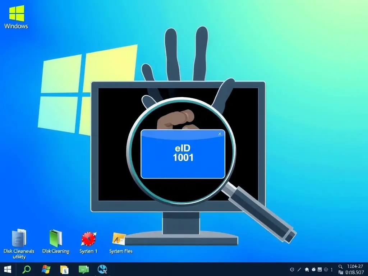This screenshot has width=368, height=276.
Task: Open the Windows Start button on the taskbar
Action: coord(8,270)
